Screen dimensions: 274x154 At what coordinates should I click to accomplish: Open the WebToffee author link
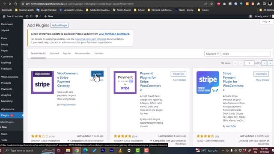click(231, 126)
